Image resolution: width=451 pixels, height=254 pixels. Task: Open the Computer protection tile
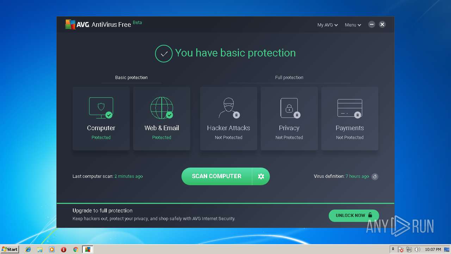pos(101,119)
